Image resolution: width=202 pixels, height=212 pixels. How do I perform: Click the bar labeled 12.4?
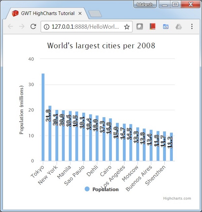[151, 145]
